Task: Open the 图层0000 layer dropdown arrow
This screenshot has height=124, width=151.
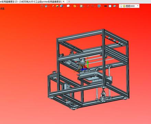Action: 138,6
